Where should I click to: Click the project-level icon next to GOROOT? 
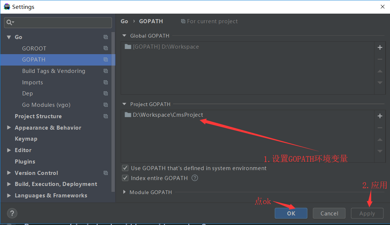tap(106, 48)
